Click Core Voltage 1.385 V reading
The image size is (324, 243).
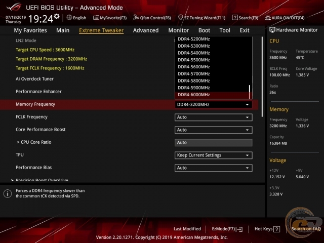pos(302,75)
